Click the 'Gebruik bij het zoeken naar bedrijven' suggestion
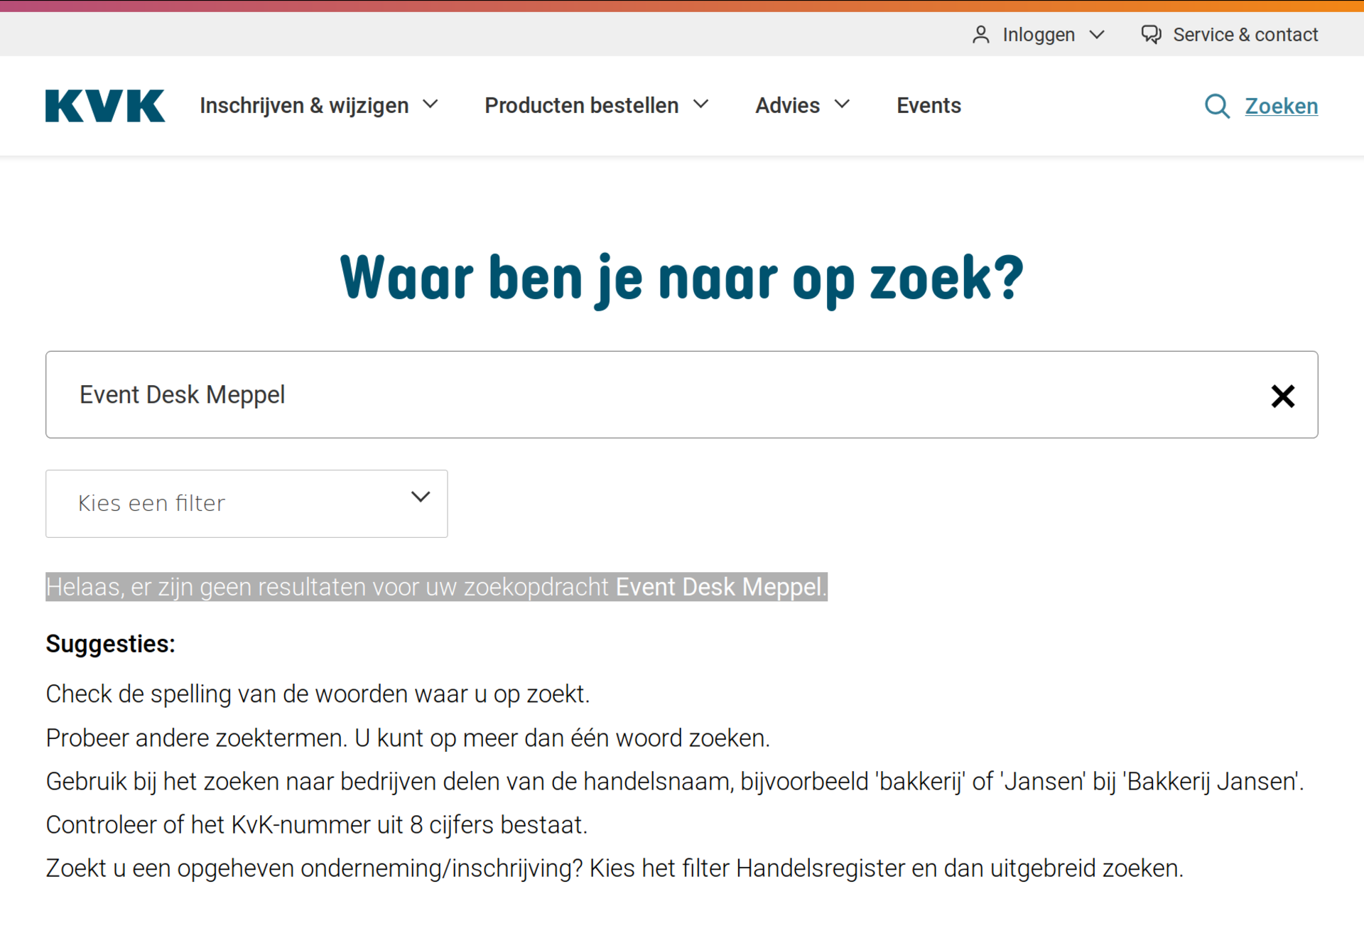Screen dimensions: 1364x938 [x=675, y=782]
